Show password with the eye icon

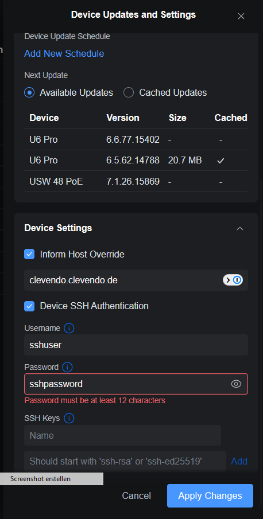236,384
